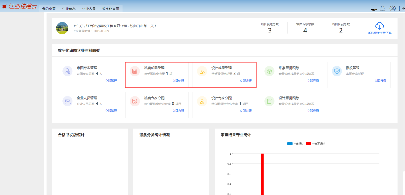The width and height of the screenshot is (405, 195).
Task: Click the 待受理勘察成果 1 项 text
Action: coord(158,74)
